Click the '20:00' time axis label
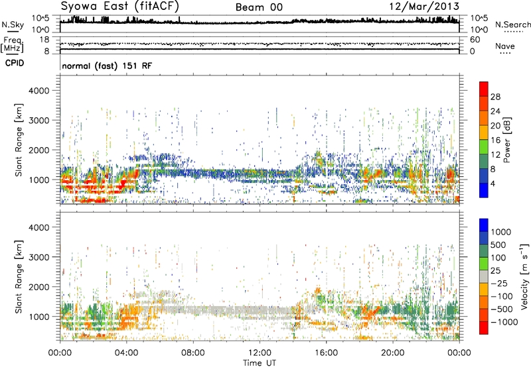 (393, 352)
